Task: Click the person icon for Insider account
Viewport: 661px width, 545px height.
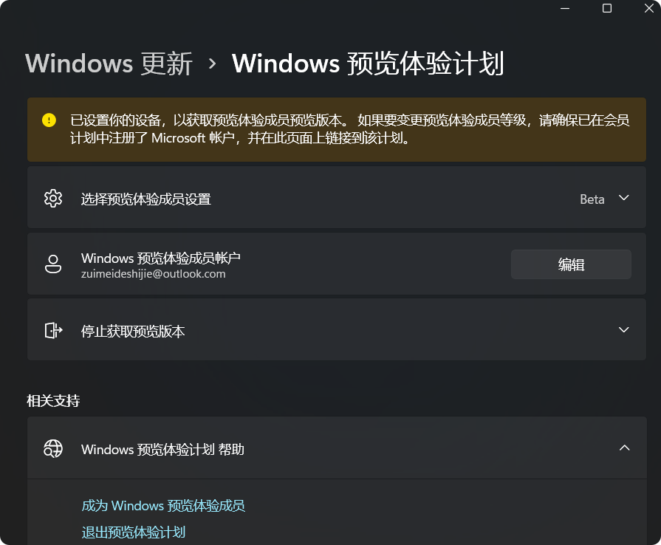Action: point(53,264)
